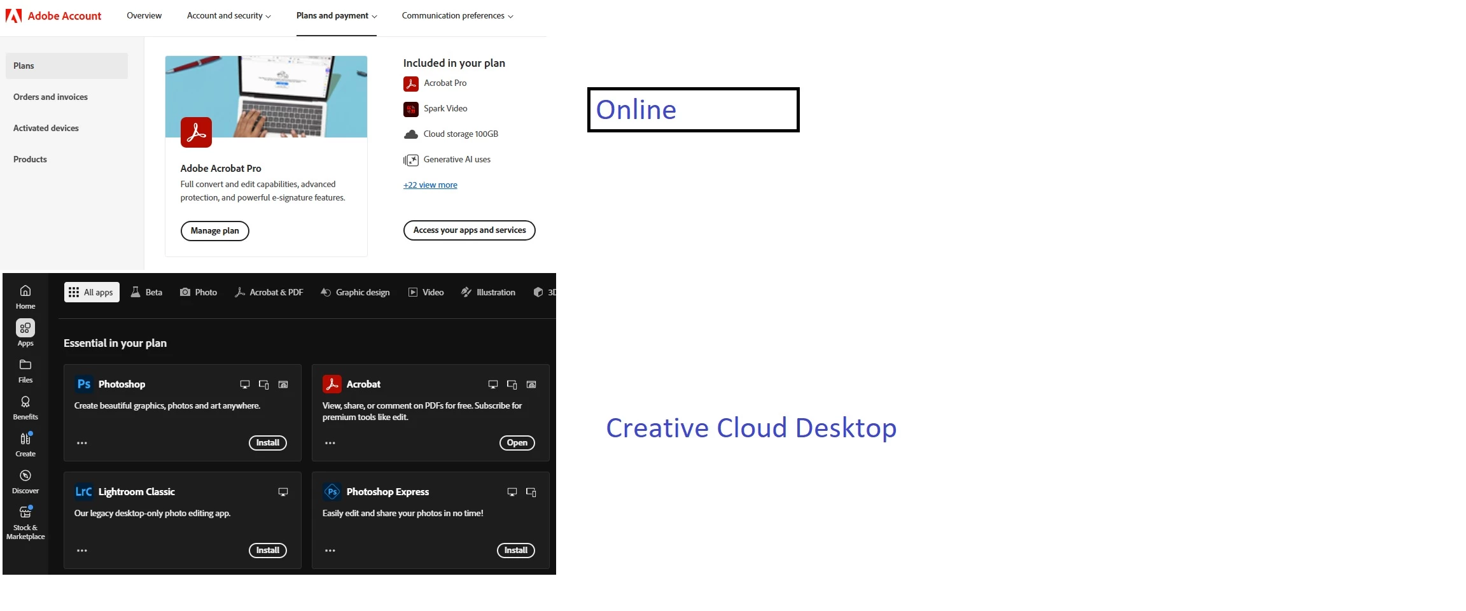Click the Acrobat Pro icon in included list

tap(411, 83)
